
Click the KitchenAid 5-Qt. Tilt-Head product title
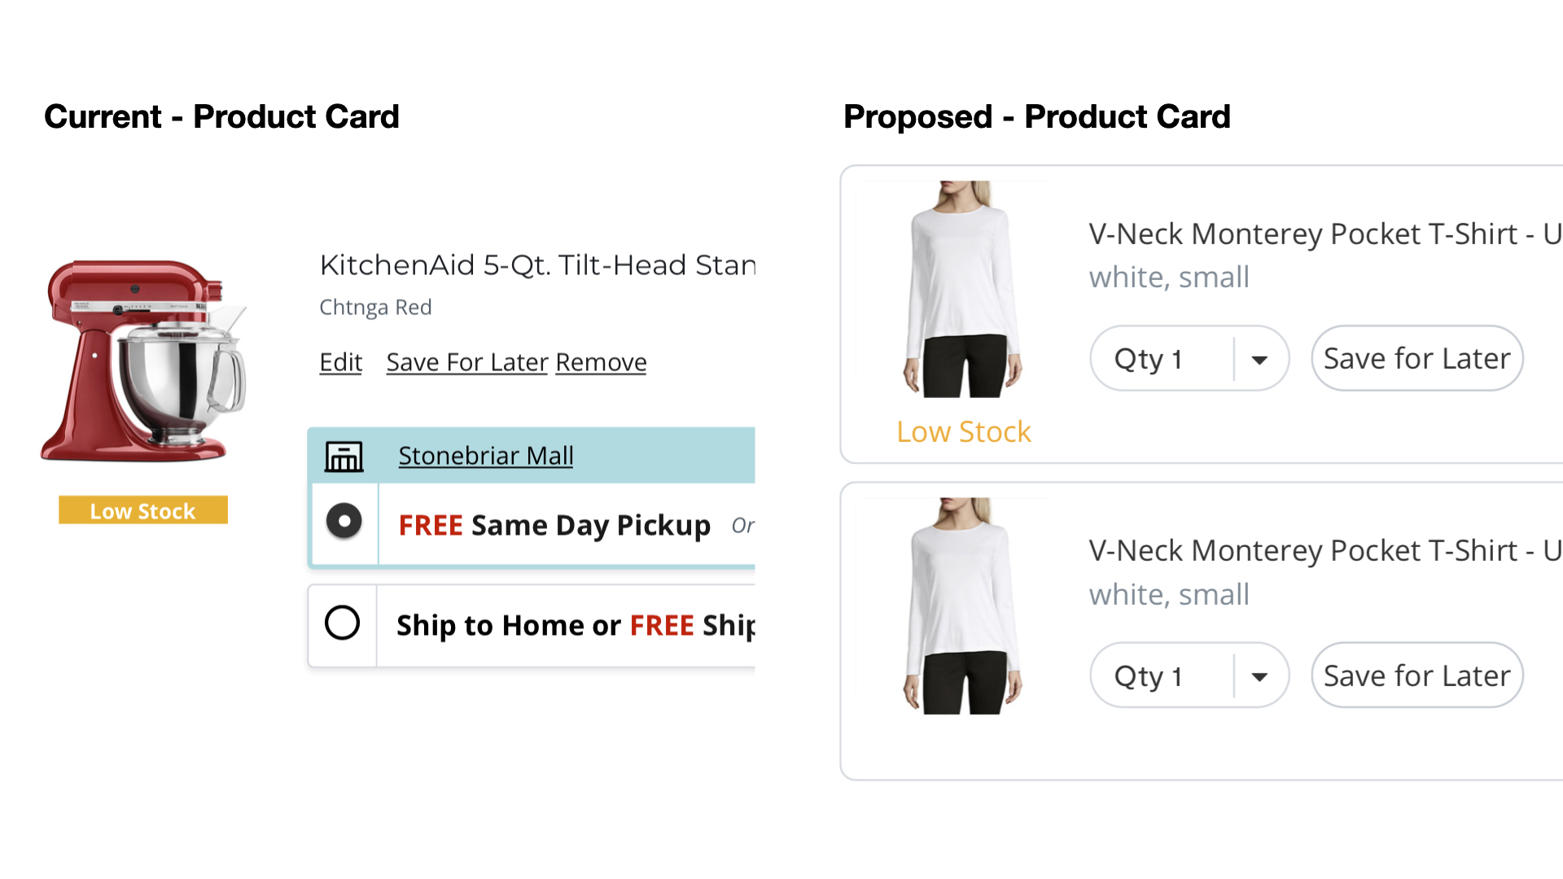point(537,265)
